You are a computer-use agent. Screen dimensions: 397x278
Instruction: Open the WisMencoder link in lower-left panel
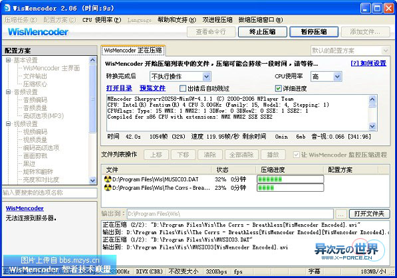tap(25, 208)
